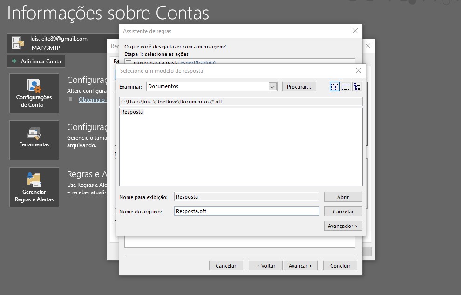Click the Nome do arquivo field
The image size is (461, 295).
(246, 211)
